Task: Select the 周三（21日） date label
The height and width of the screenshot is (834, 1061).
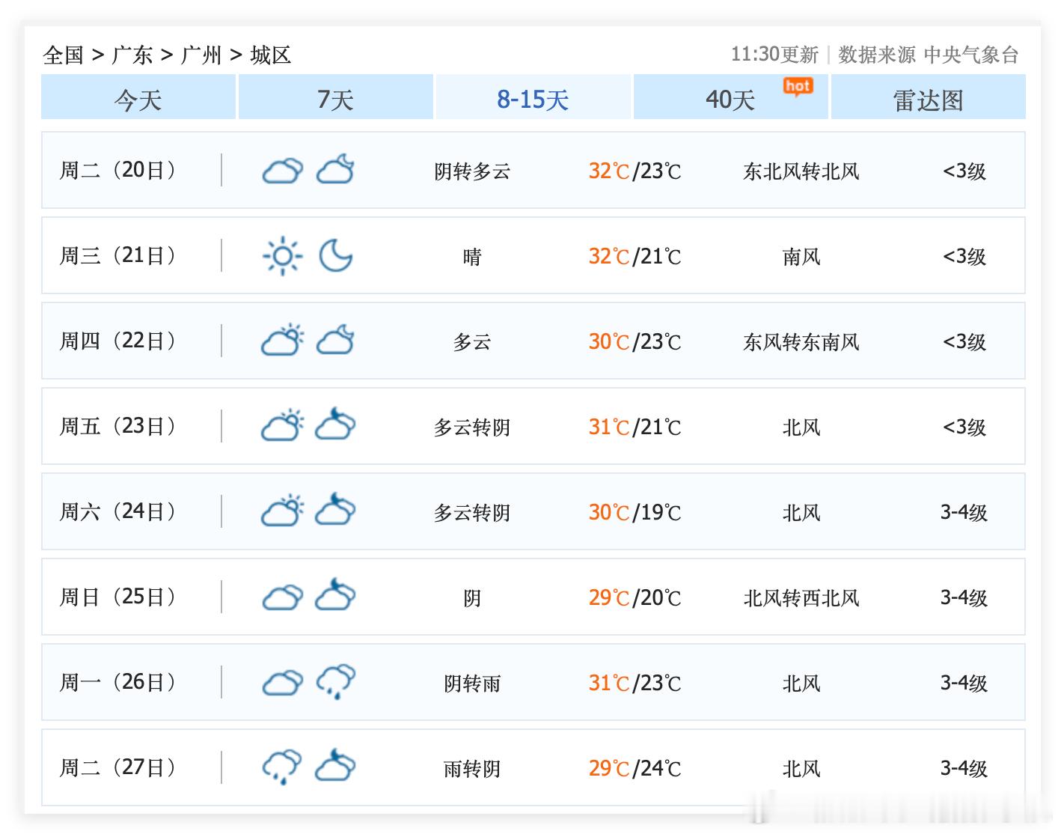Action: coord(117,255)
